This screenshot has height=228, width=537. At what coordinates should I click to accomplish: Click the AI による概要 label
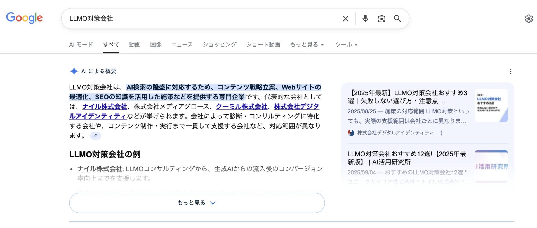[99, 71]
